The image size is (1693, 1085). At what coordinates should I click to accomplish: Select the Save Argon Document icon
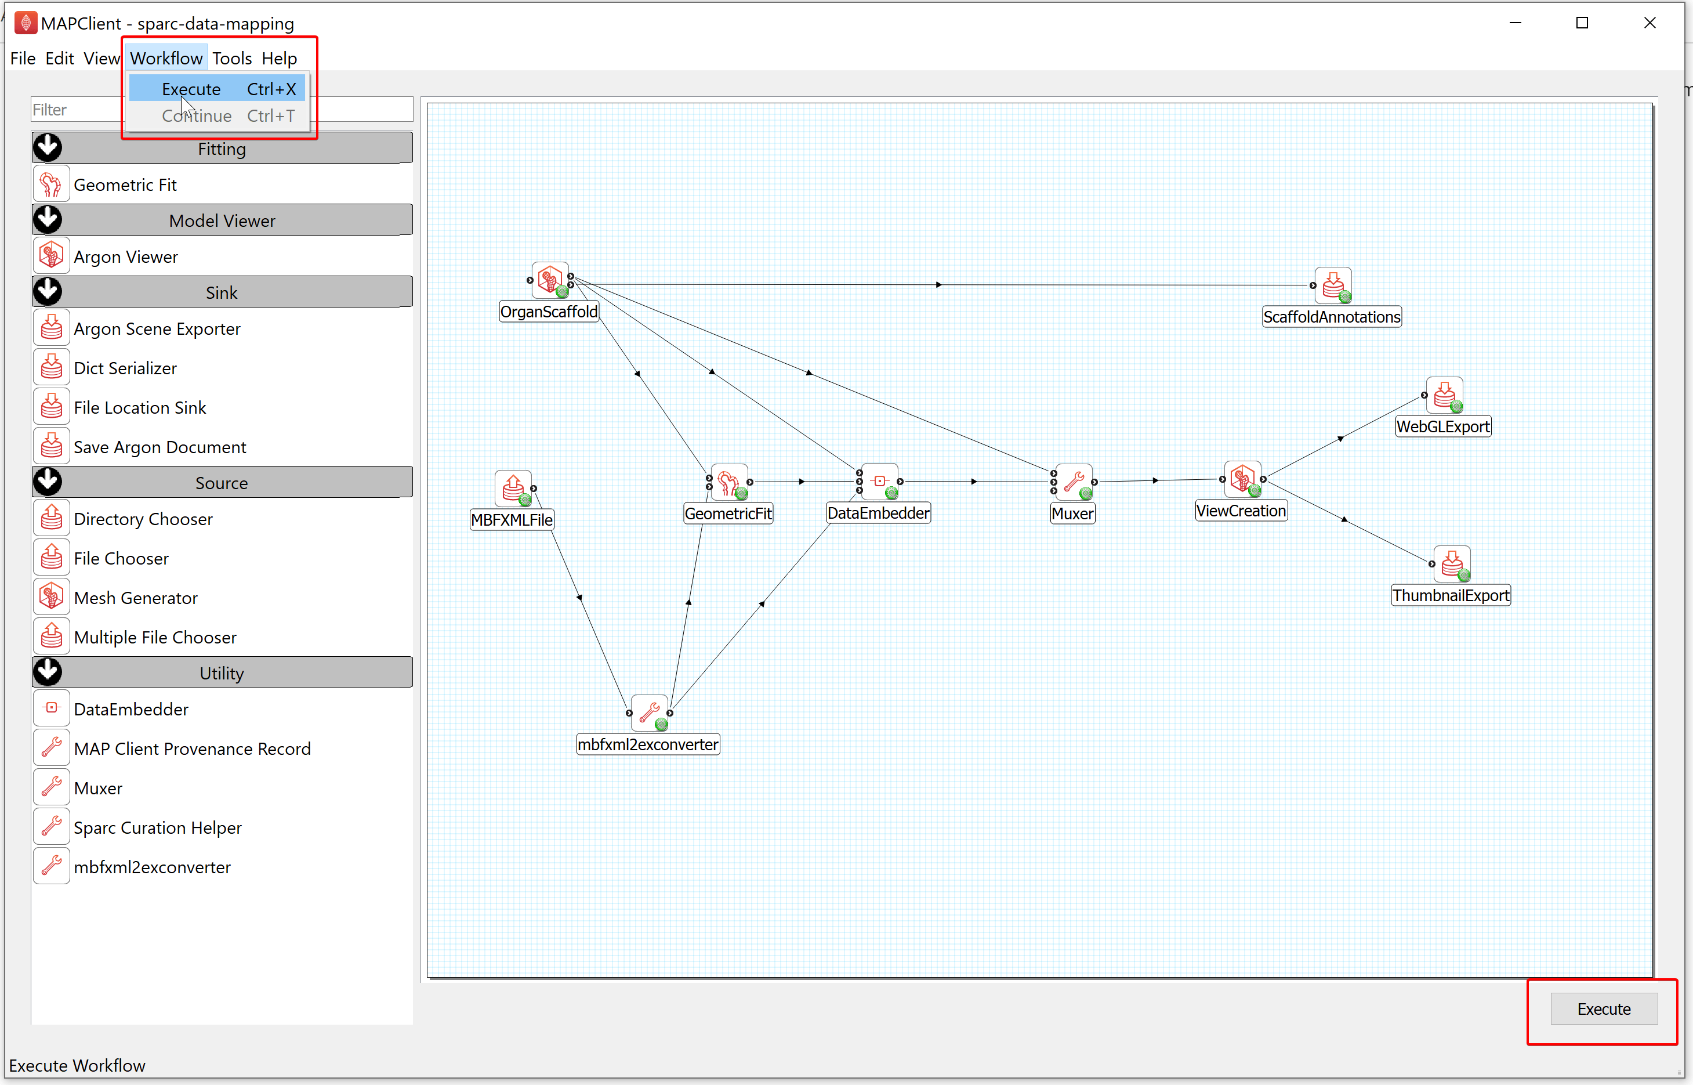pyautogui.click(x=52, y=447)
